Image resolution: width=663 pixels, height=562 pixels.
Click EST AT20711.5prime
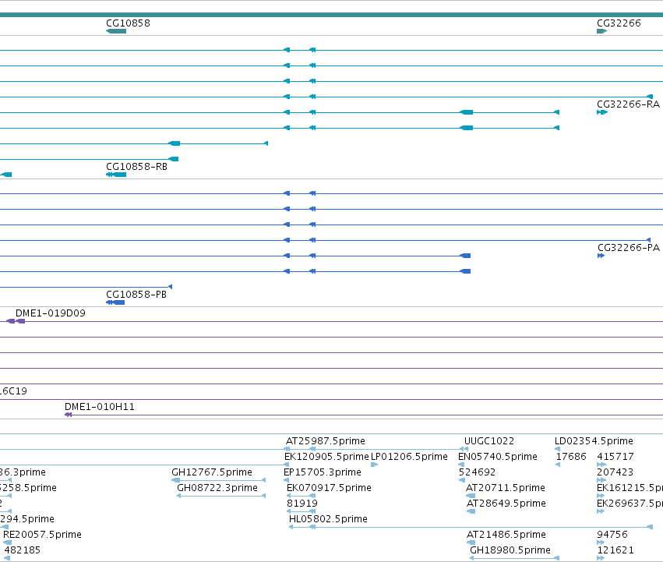click(506, 488)
